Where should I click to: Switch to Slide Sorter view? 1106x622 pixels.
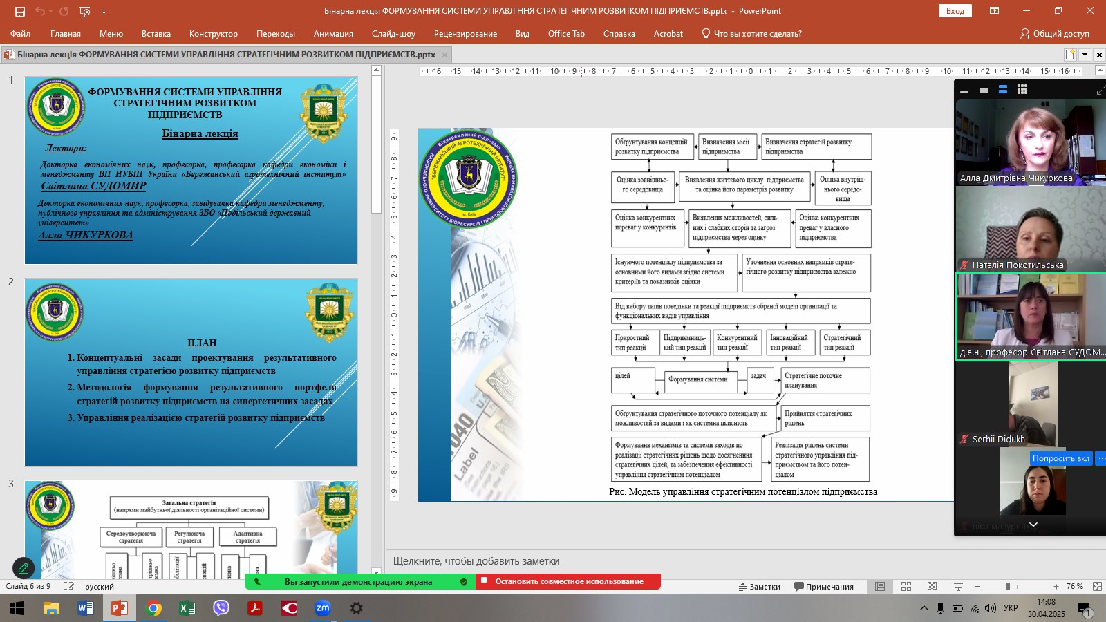[x=906, y=586]
